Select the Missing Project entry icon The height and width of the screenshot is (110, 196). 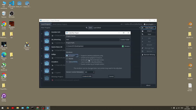click(x=47, y=78)
